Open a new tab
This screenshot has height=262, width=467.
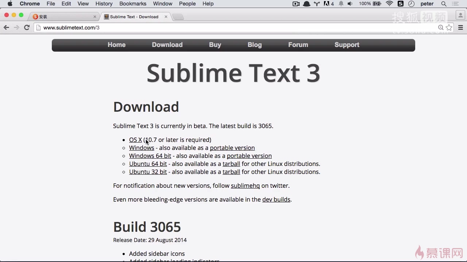point(178,17)
